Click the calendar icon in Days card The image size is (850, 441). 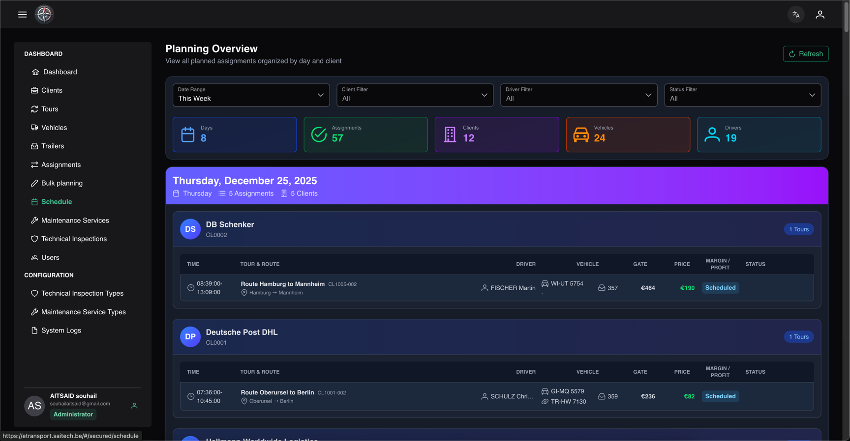188,135
